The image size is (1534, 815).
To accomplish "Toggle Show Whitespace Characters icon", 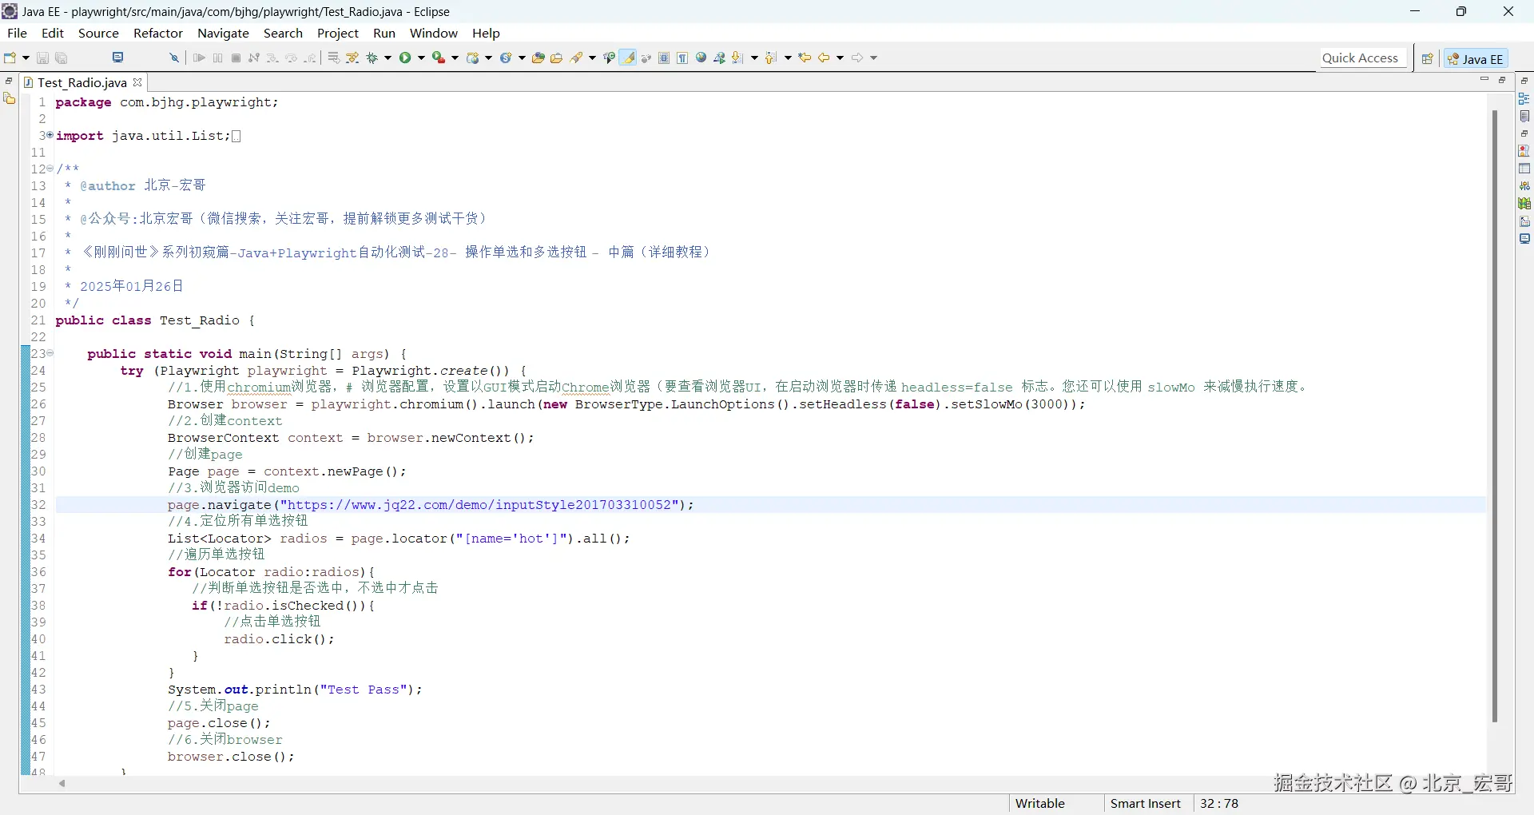I will (x=682, y=58).
